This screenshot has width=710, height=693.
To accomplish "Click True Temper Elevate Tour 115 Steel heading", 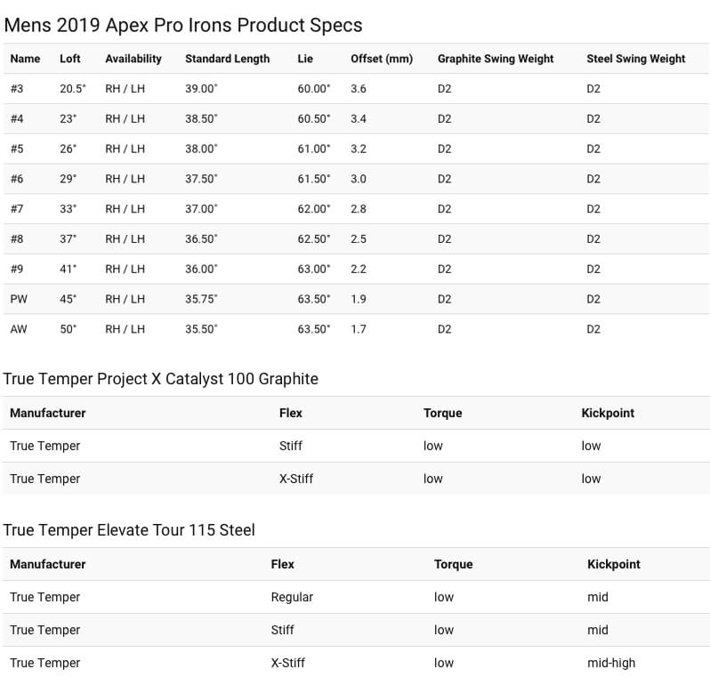I will pos(129,530).
